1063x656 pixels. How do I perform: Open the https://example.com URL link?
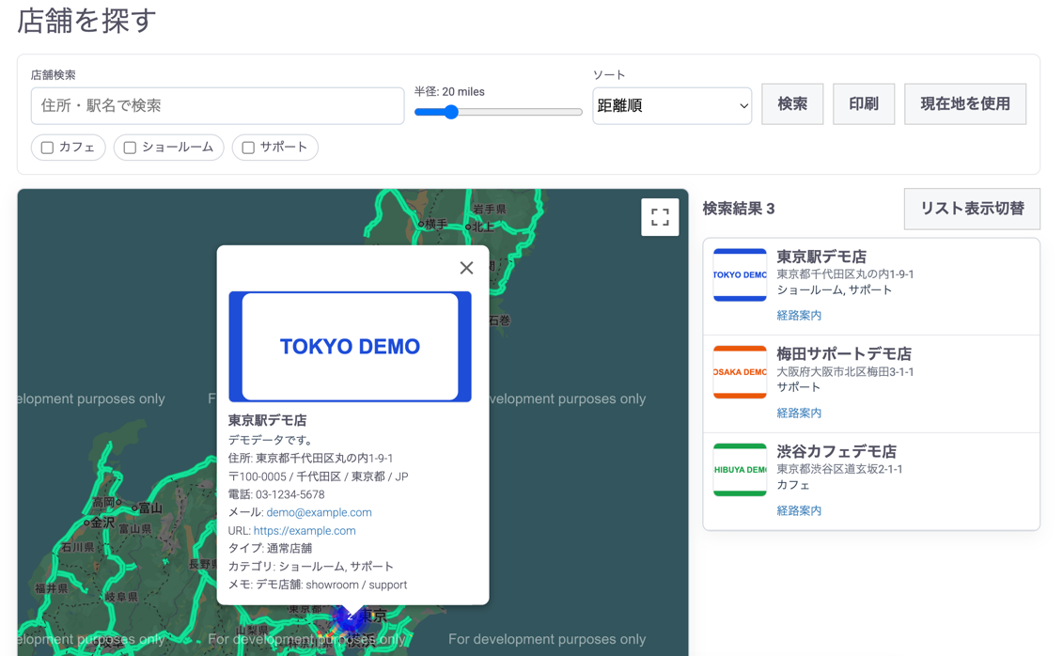(x=305, y=531)
